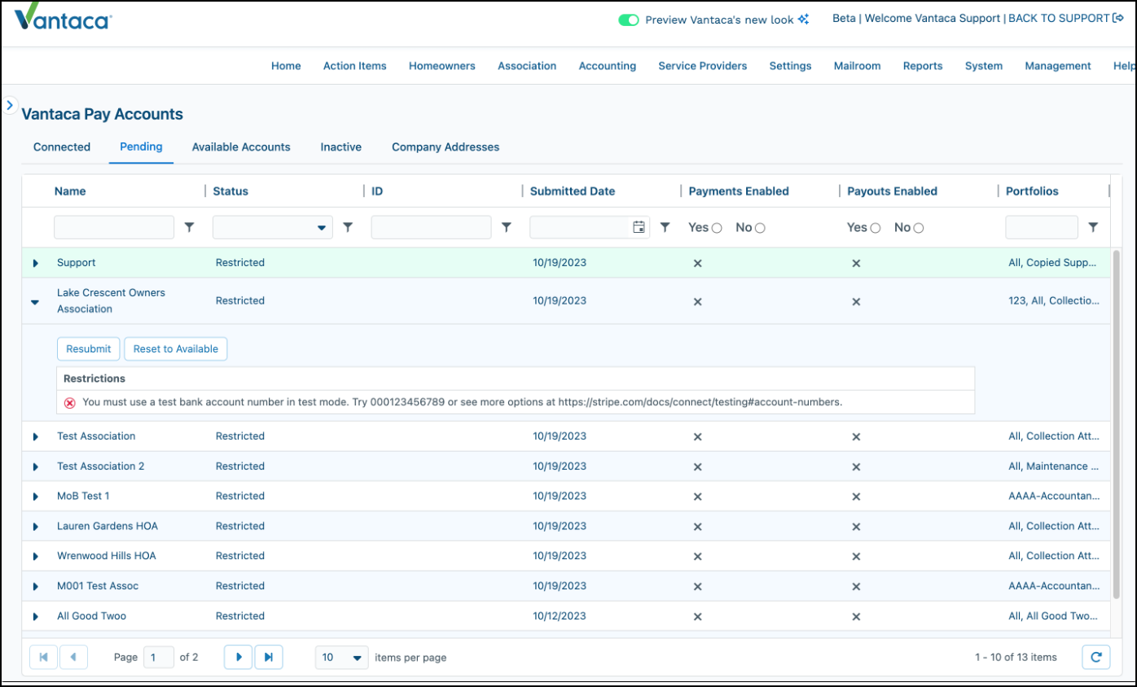Go to the next page of results
This screenshot has width=1137, height=687.
239,657
